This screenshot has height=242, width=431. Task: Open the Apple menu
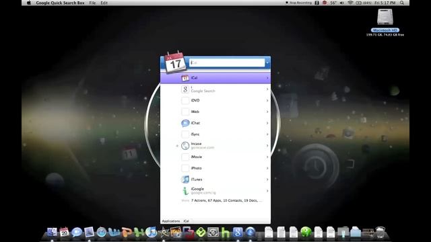pyautogui.click(x=29, y=3)
